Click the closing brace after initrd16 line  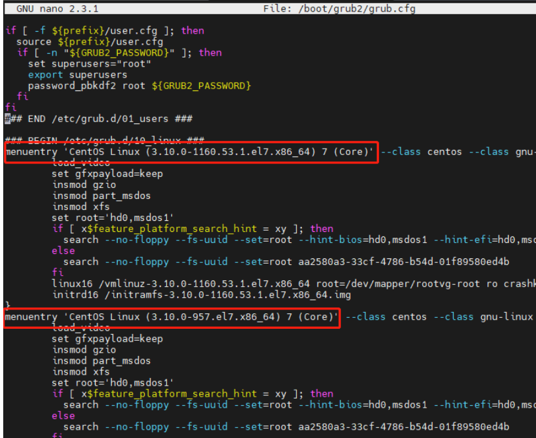(x=7, y=305)
